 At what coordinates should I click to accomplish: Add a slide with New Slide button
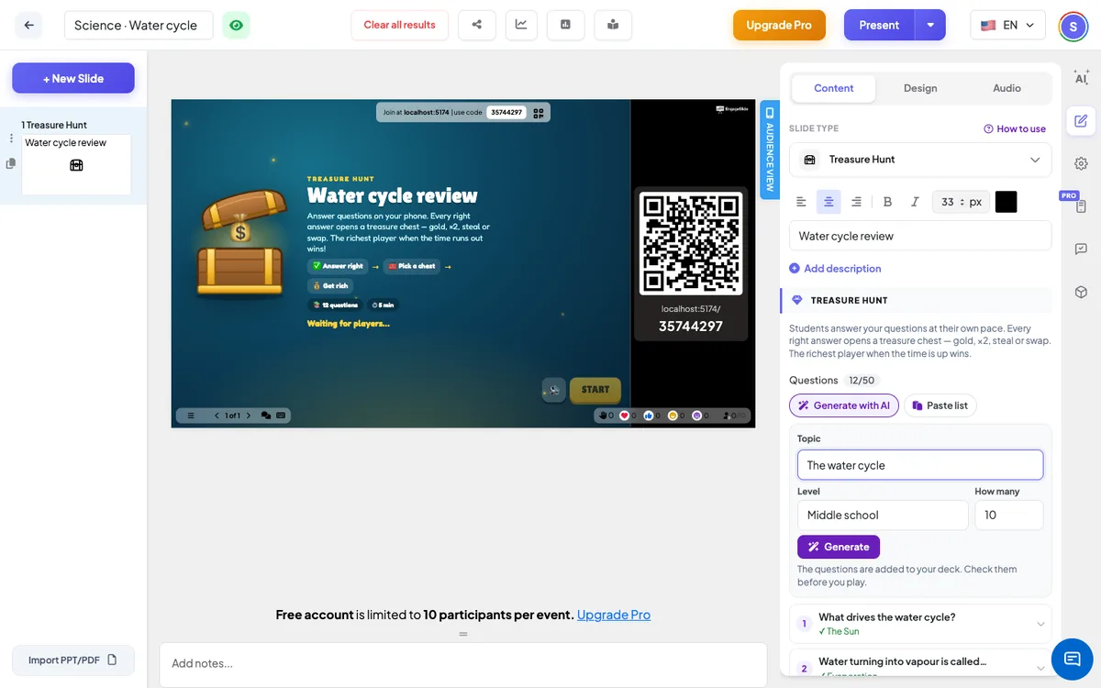73,78
